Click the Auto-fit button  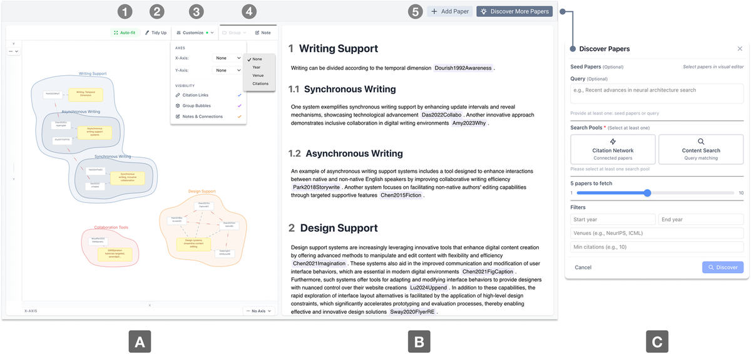[125, 33]
